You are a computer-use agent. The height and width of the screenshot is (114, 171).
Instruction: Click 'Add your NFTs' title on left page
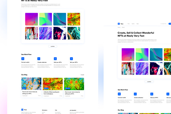coord(58,62)
